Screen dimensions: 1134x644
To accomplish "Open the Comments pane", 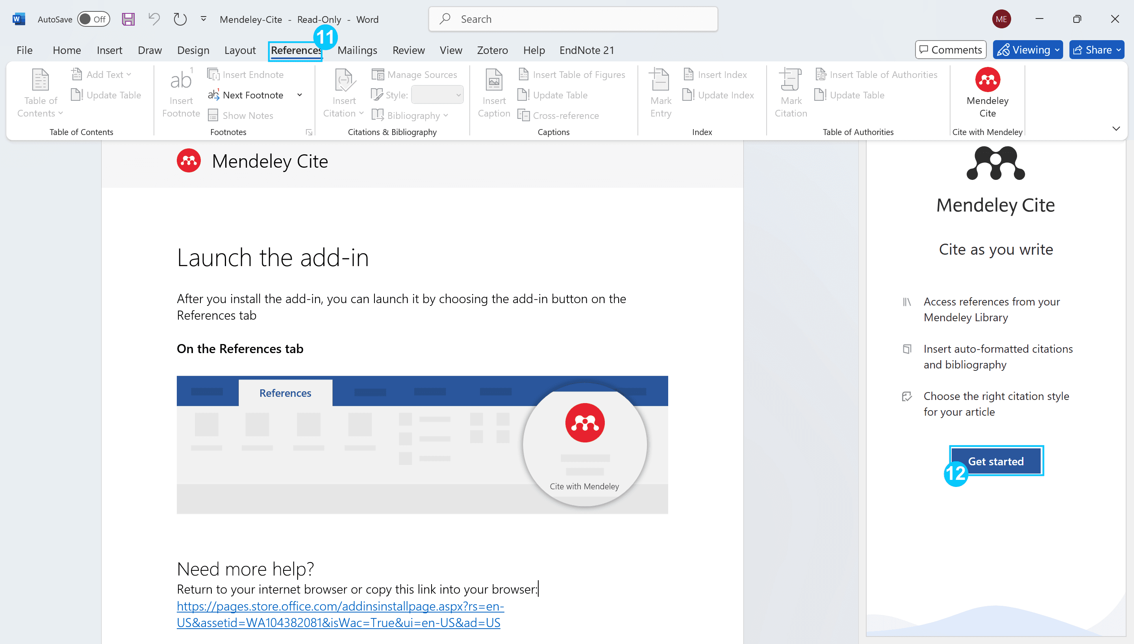I will click(x=951, y=50).
